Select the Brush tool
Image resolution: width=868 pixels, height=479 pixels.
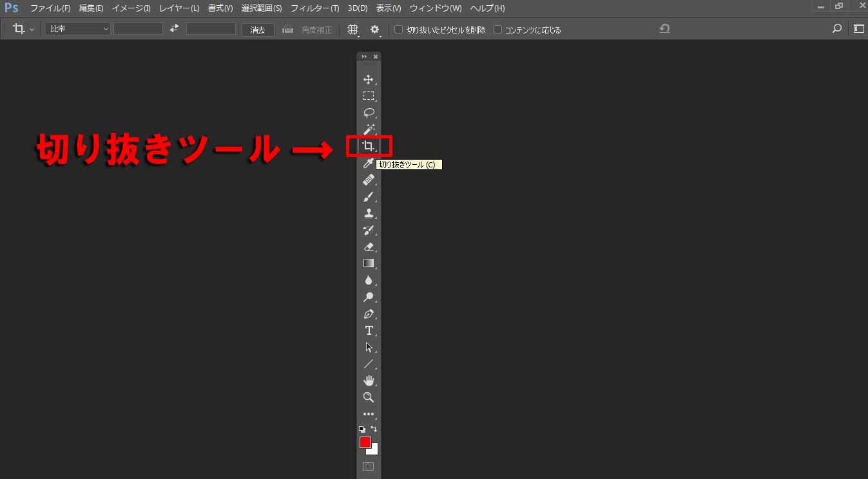[369, 197]
